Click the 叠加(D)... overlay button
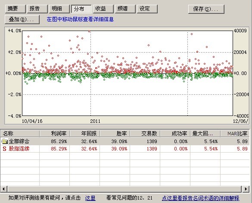The image size is (252, 203). tap(22, 19)
